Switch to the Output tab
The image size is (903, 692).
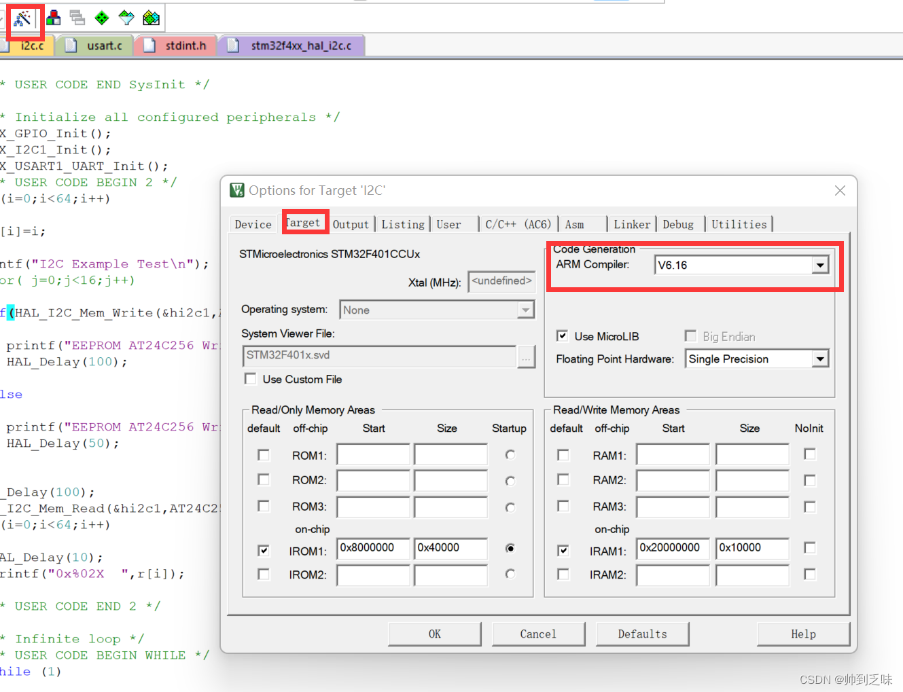(351, 224)
